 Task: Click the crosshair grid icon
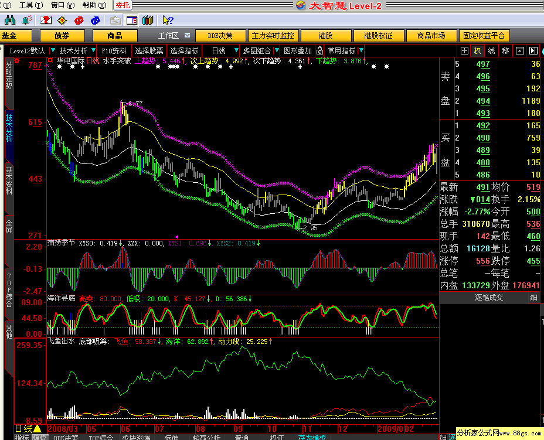(464, 50)
